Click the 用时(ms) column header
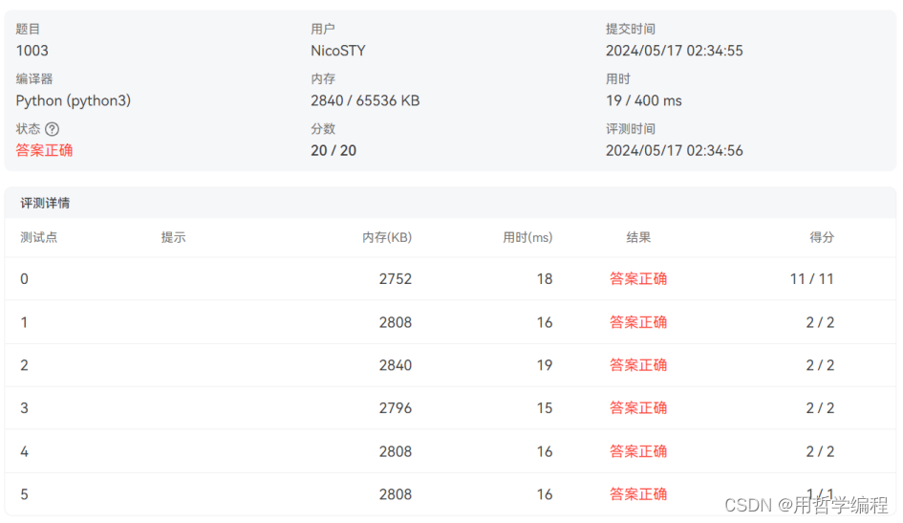Viewport: 903px width, 523px height. 527,237
